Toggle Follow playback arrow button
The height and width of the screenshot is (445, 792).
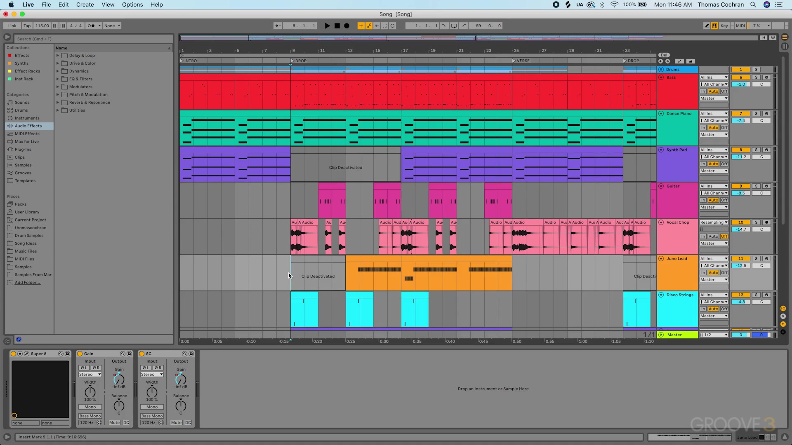[278, 26]
